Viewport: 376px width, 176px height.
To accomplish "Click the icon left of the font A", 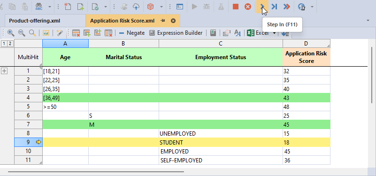I will 227,33.
